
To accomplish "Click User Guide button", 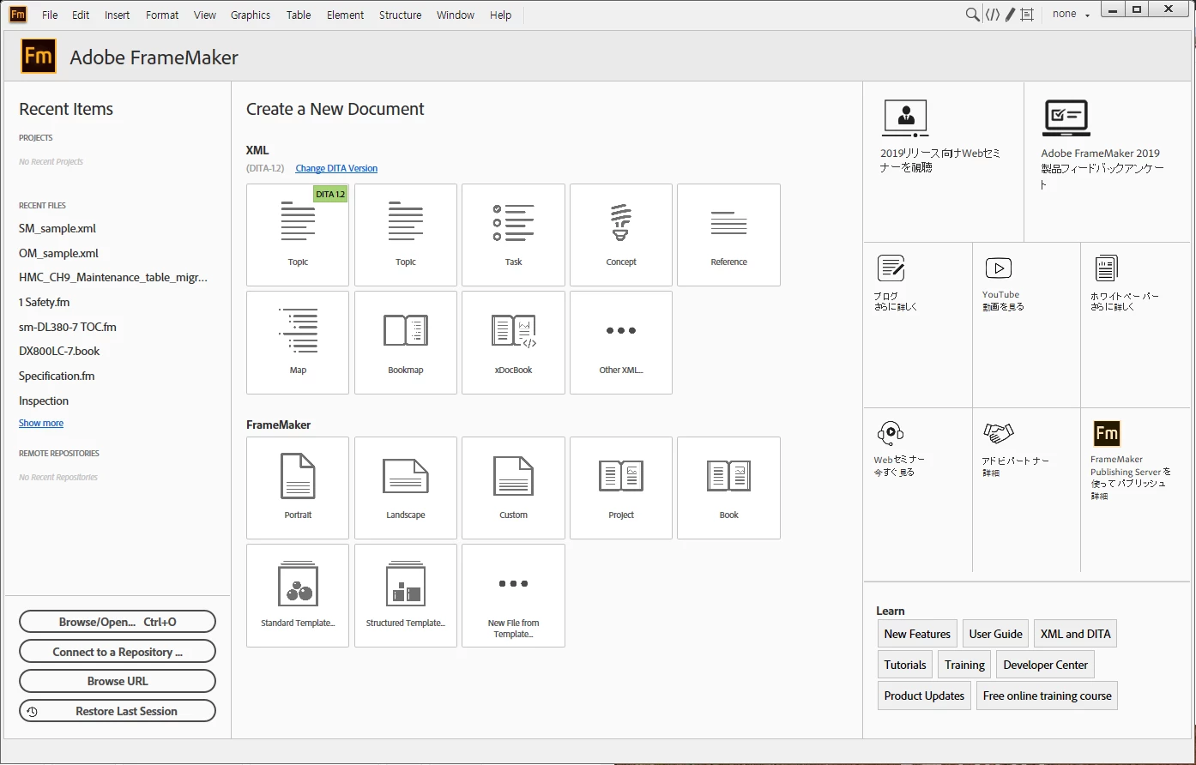I will point(995,634).
